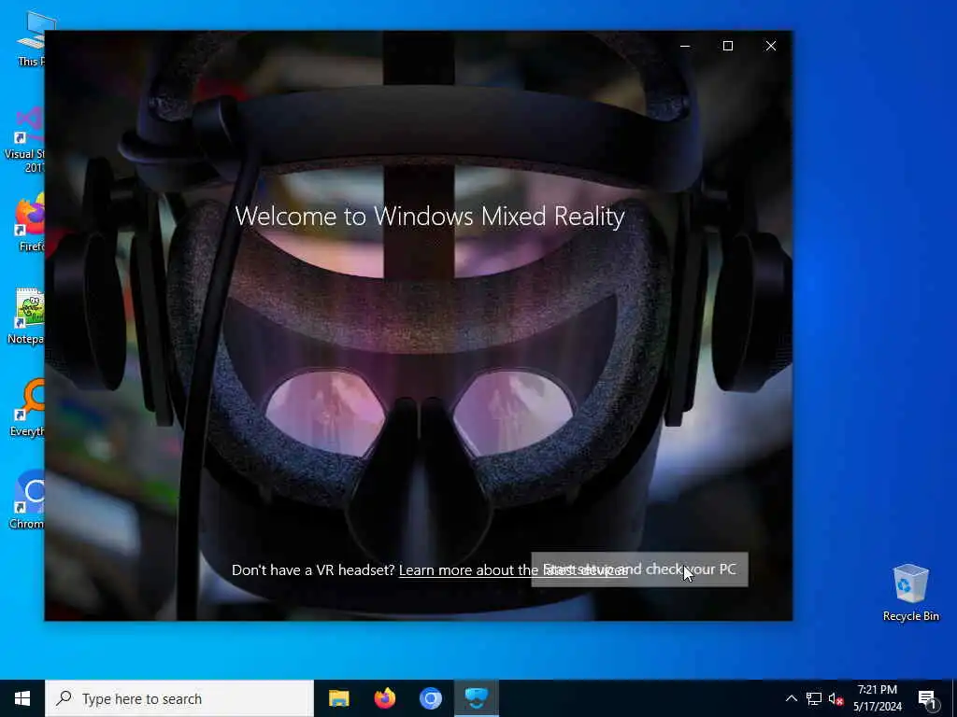Open the notification action center
Screen dimensions: 957x717
927,698
